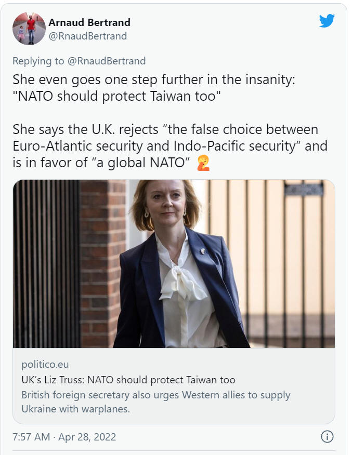Click the politico.eu domain label
The width and height of the screenshot is (352, 455).
point(45,364)
